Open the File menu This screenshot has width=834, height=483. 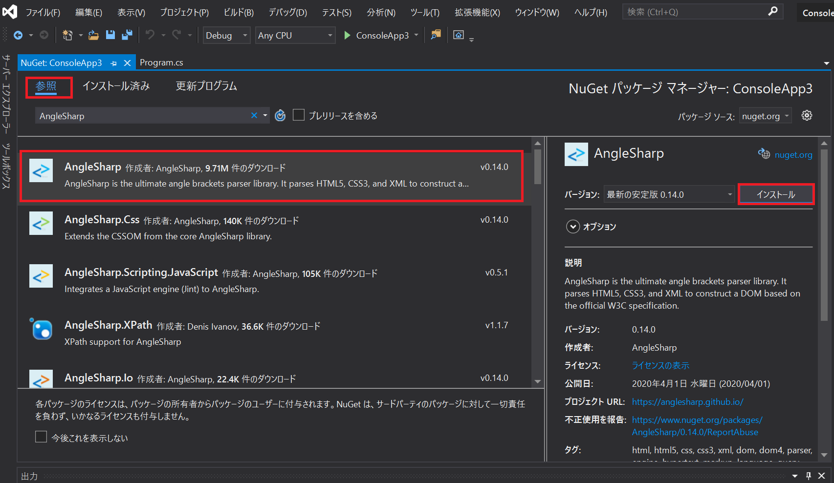[x=43, y=12]
